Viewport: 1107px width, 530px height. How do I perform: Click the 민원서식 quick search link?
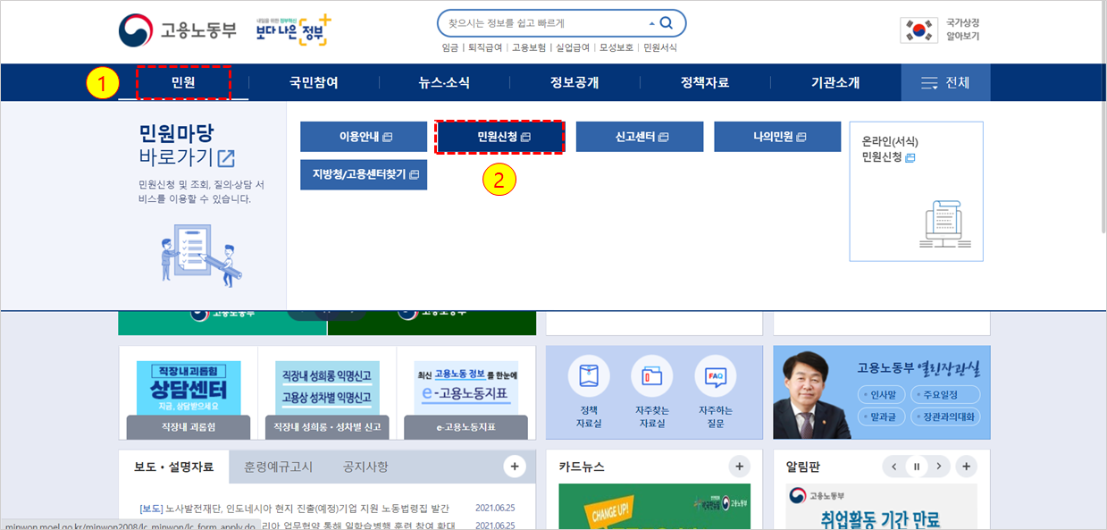pos(660,47)
